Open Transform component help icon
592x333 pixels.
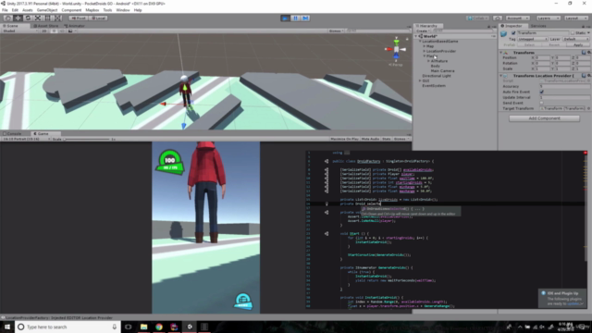584,53
